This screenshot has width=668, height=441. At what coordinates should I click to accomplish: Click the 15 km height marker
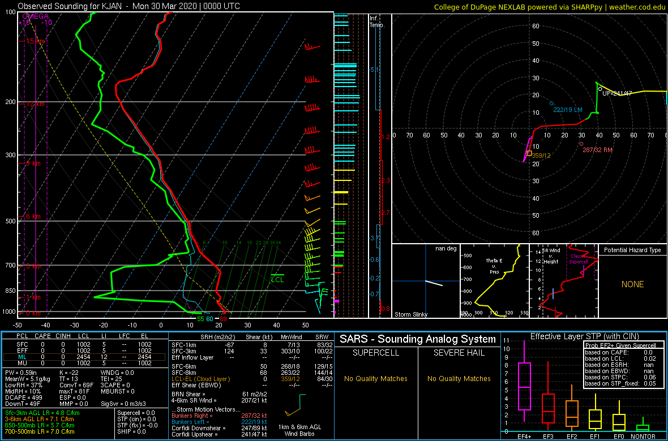[34, 41]
